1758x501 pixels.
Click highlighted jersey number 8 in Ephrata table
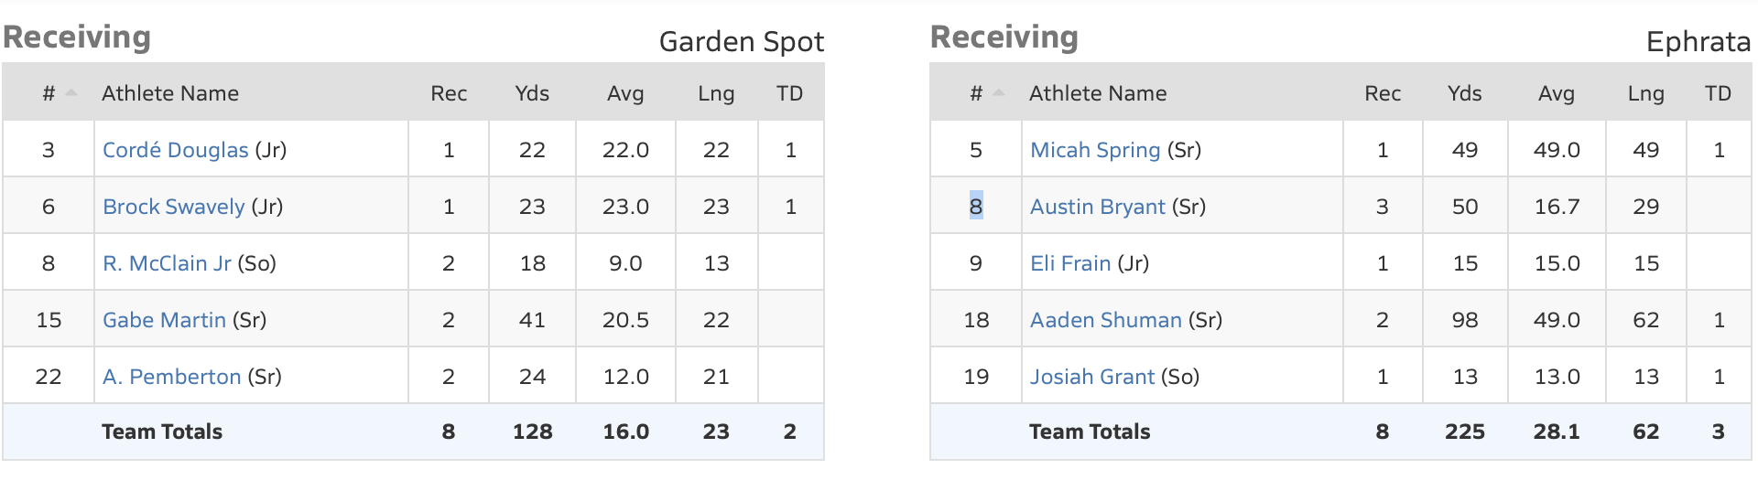click(x=976, y=207)
